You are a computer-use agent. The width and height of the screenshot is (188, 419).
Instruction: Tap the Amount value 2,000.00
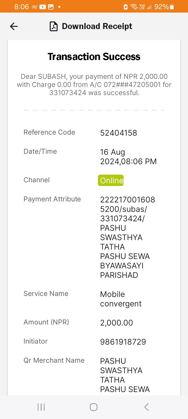116,323
